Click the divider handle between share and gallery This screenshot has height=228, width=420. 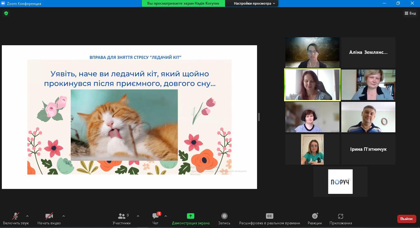[x=259, y=117]
